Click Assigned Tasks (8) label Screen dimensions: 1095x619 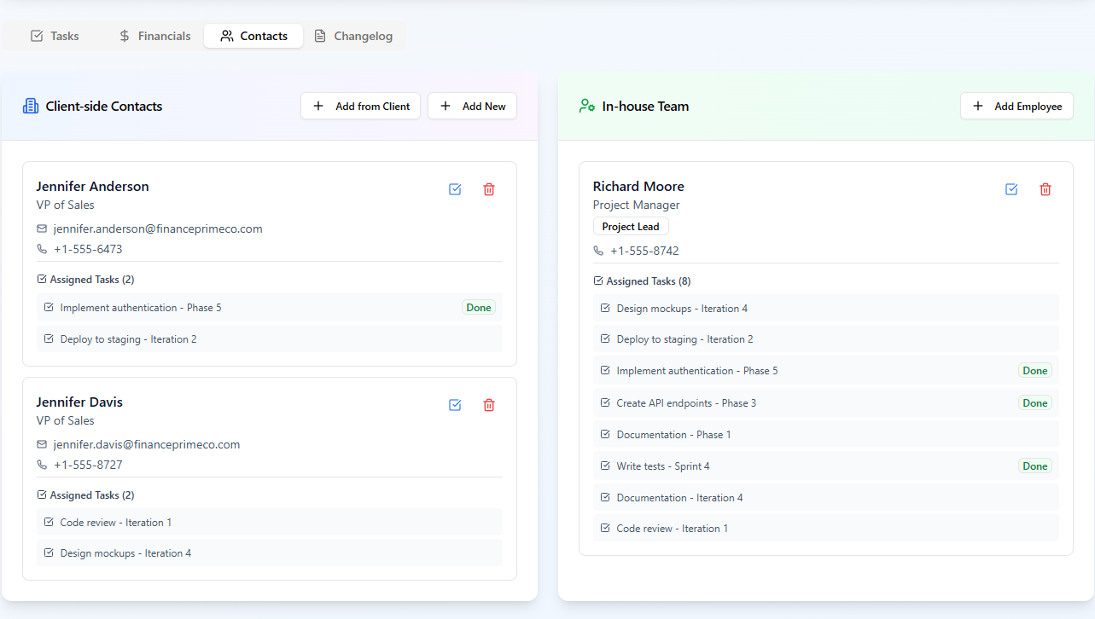[648, 281]
